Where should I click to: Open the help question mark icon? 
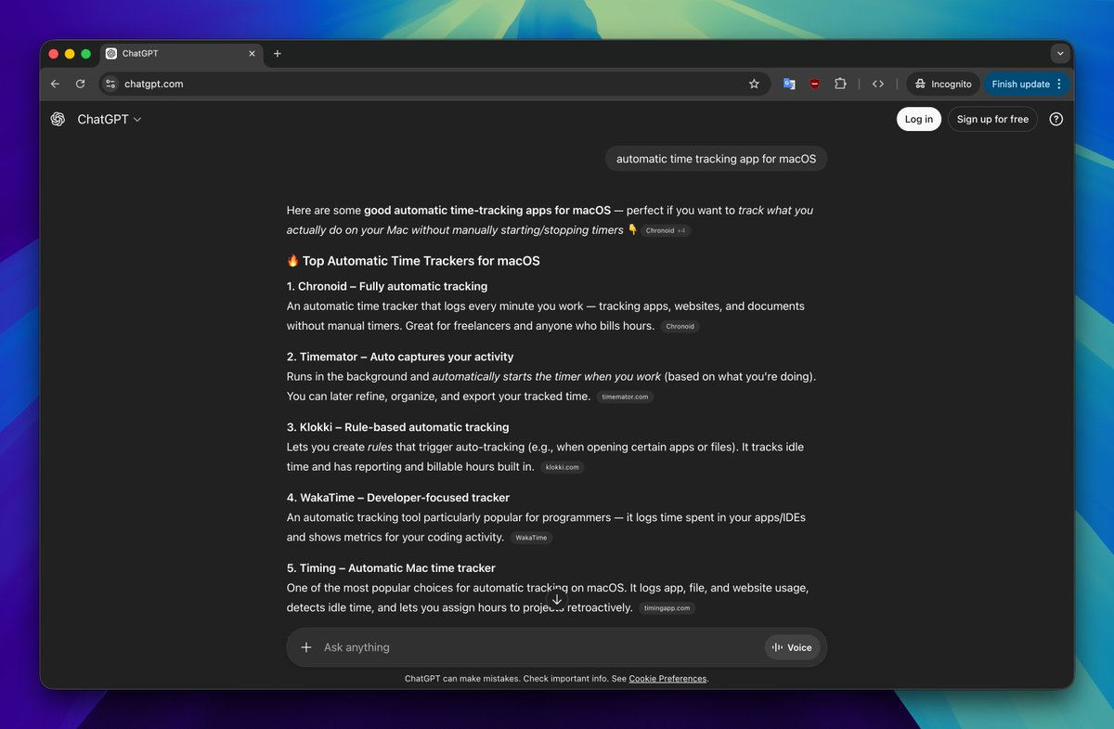coord(1056,119)
